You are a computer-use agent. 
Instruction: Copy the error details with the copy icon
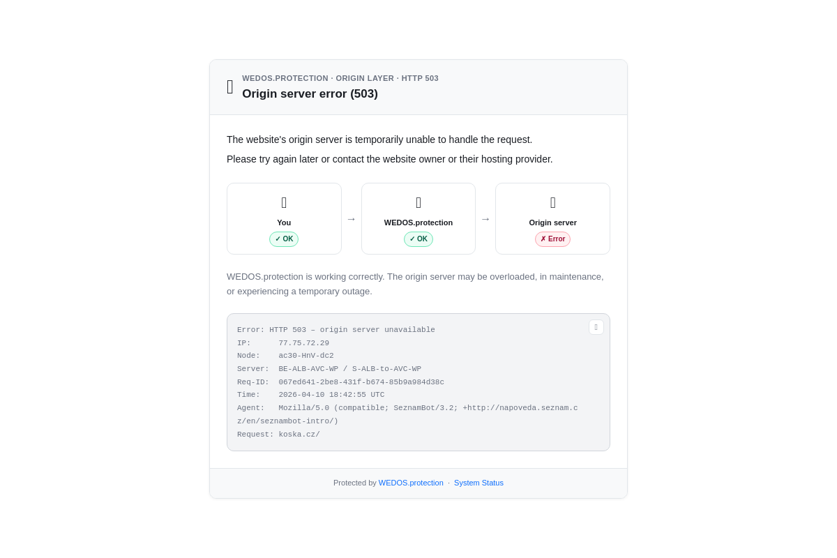coord(596,327)
